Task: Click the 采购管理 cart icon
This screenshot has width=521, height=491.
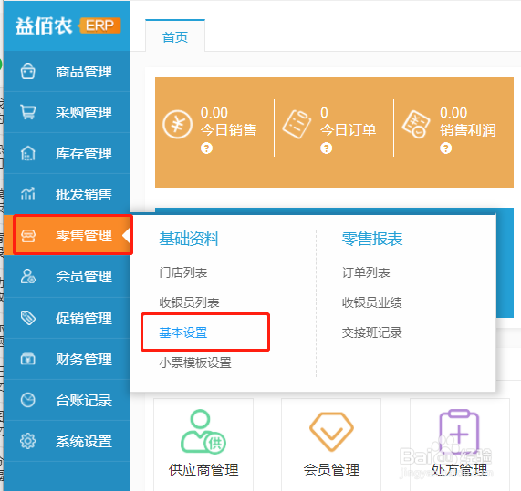Action: click(28, 112)
